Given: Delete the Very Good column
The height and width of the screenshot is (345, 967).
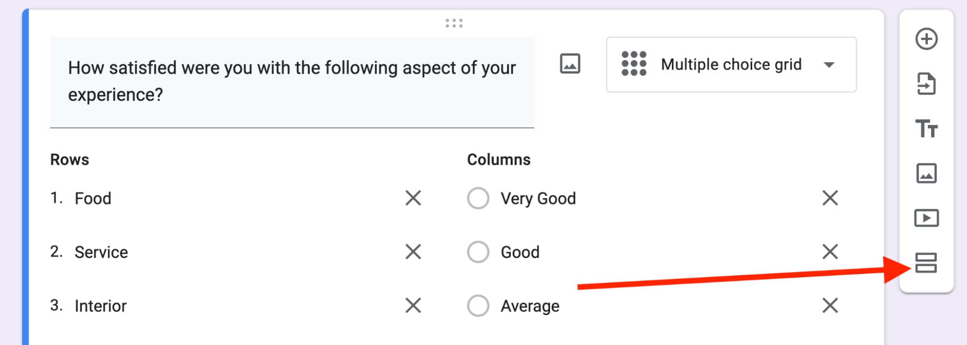Looking at the screenshot, I should click(830, 198).
